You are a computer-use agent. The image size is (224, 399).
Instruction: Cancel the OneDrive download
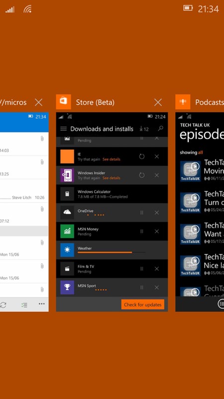coord(157,212)
